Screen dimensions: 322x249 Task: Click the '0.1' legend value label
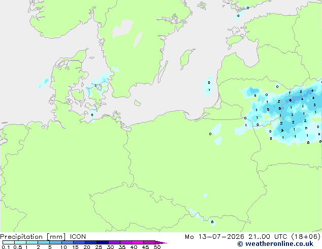click(6, 247)
